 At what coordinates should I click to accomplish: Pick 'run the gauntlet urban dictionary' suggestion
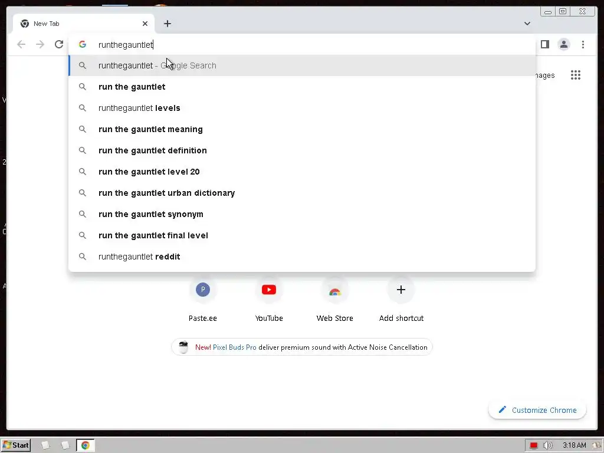(302, 193)
